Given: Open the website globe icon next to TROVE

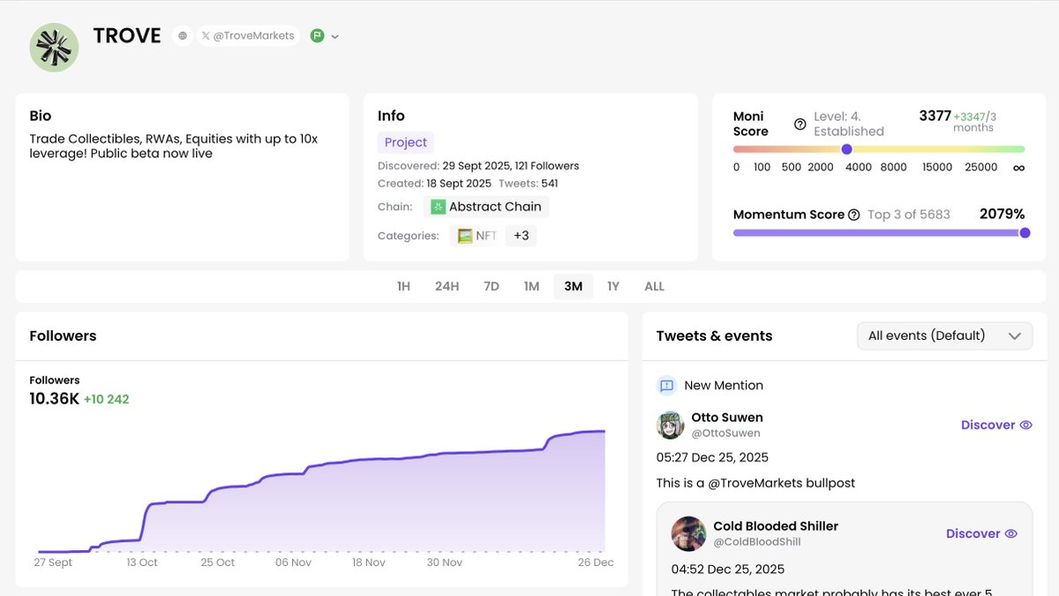Looking at the screenshot, I should click(183, 36).
